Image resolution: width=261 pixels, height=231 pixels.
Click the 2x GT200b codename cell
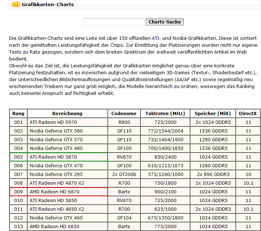click(x=124, y=174)
